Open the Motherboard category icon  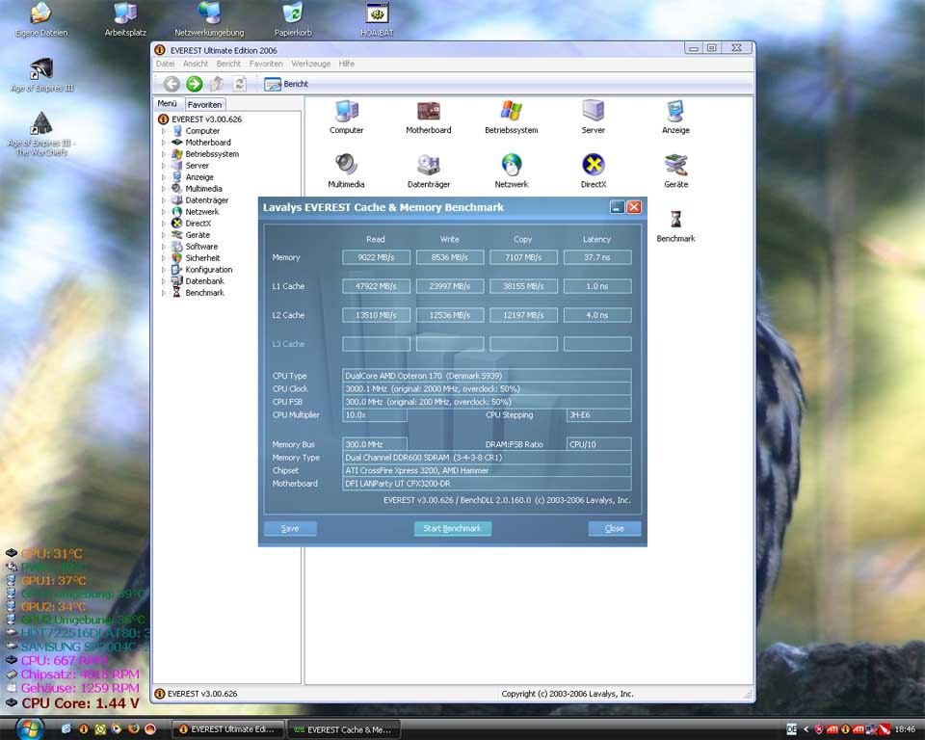428,117
